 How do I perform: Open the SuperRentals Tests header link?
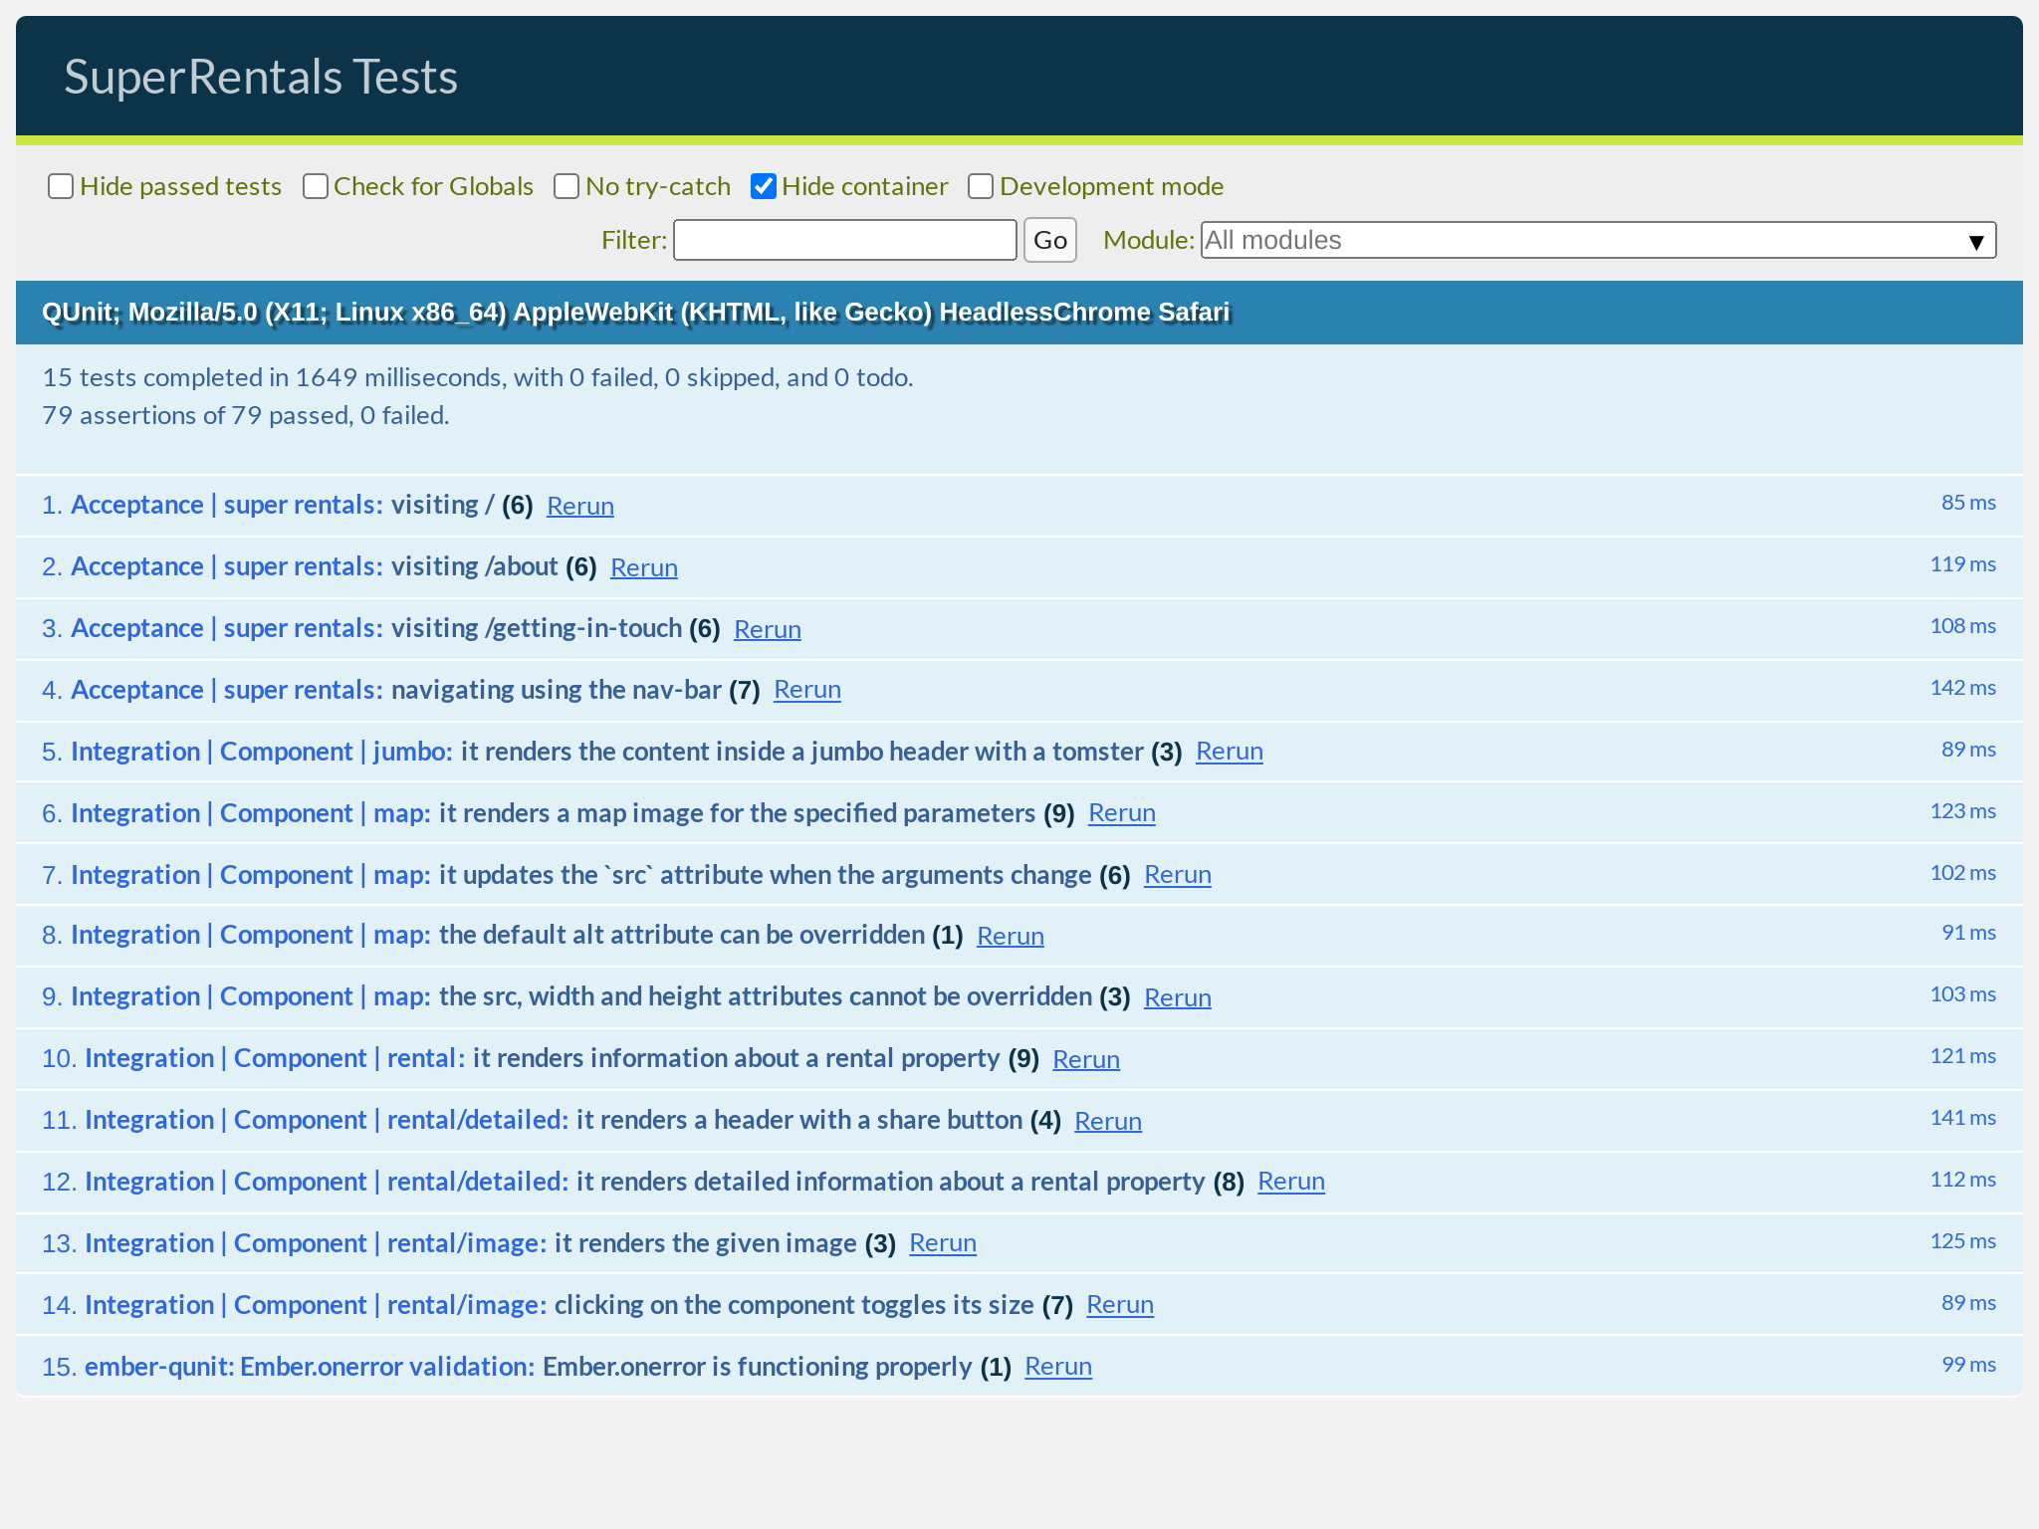(x=261, y=77)
